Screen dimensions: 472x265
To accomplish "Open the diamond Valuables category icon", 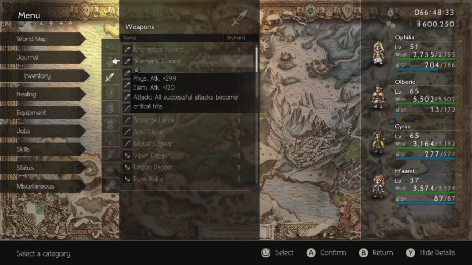I will pyautogui.click(x=110, y=170).
